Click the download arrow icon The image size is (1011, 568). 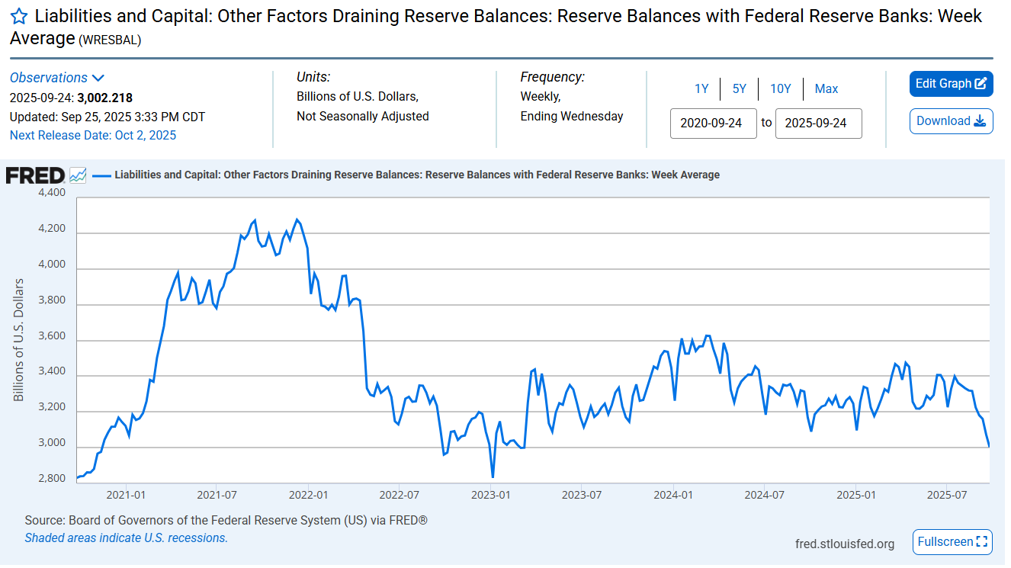[980, 121]
